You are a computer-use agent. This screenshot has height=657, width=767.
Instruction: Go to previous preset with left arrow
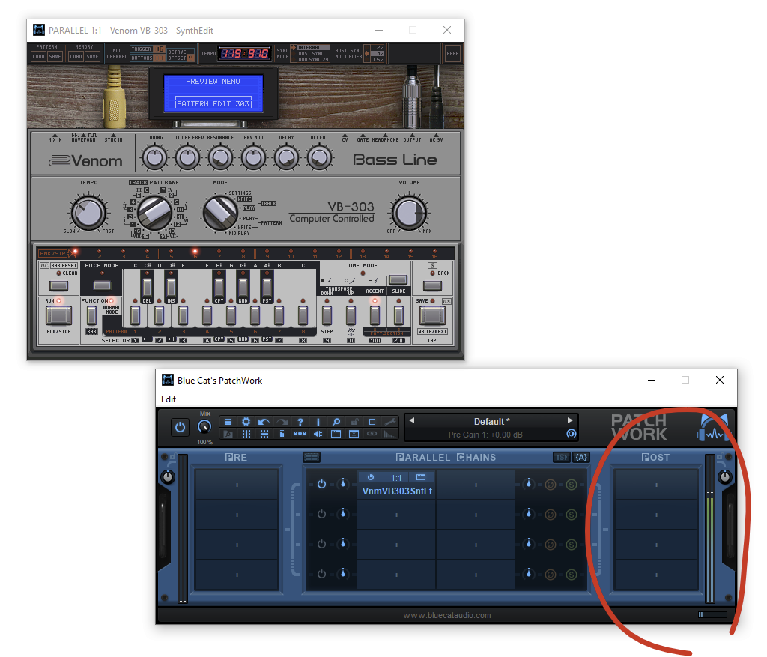pos(412,420)
